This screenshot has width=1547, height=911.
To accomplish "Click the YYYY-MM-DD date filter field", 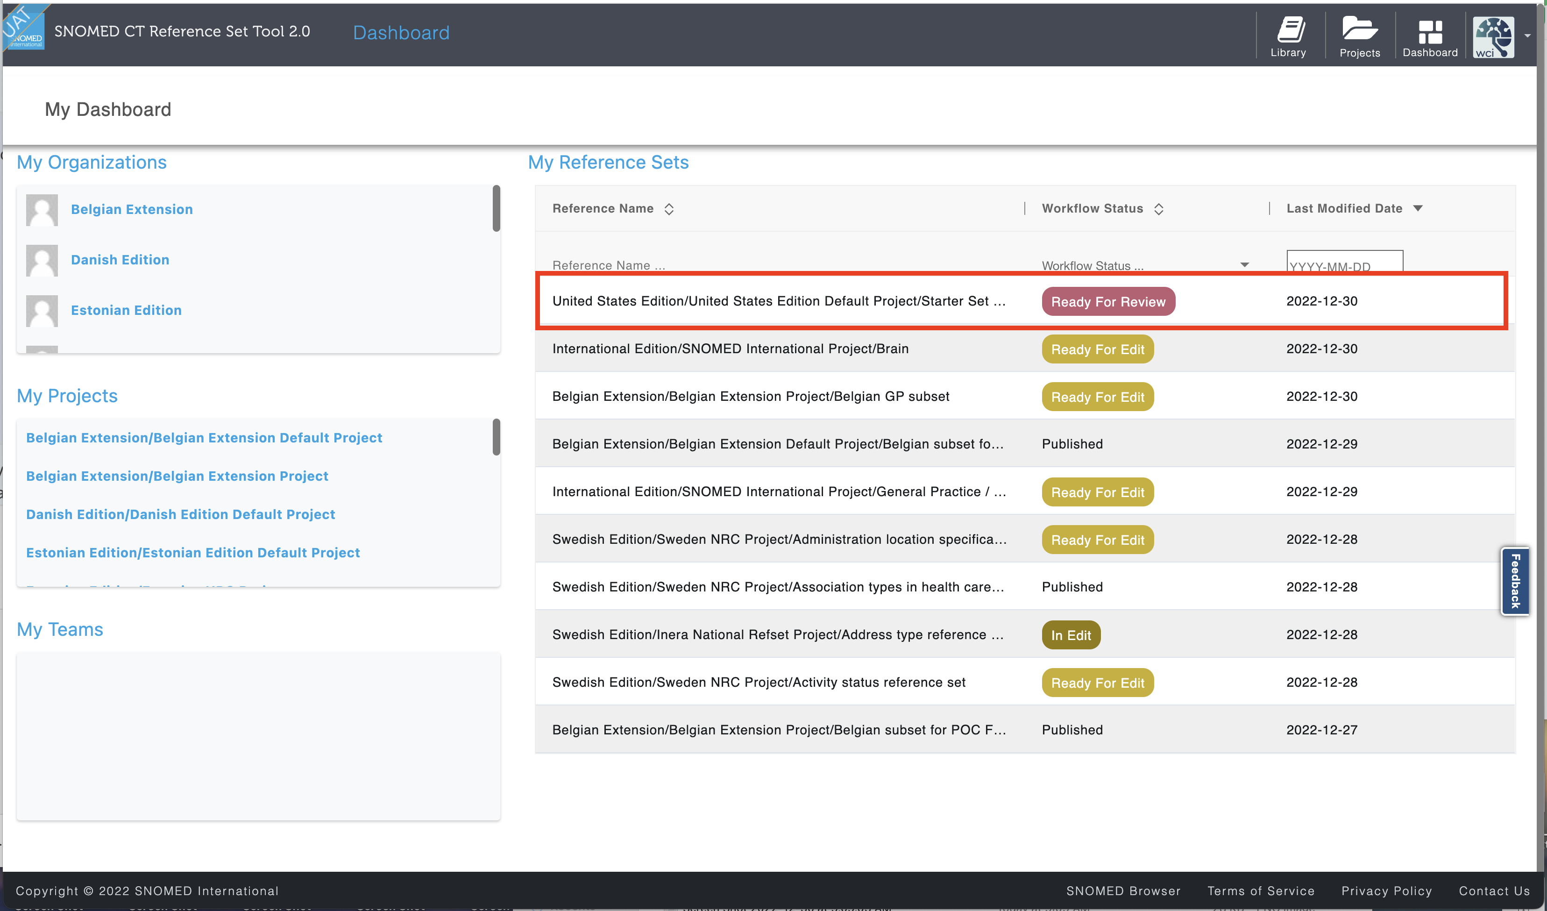I will (x=1344, y=263).
